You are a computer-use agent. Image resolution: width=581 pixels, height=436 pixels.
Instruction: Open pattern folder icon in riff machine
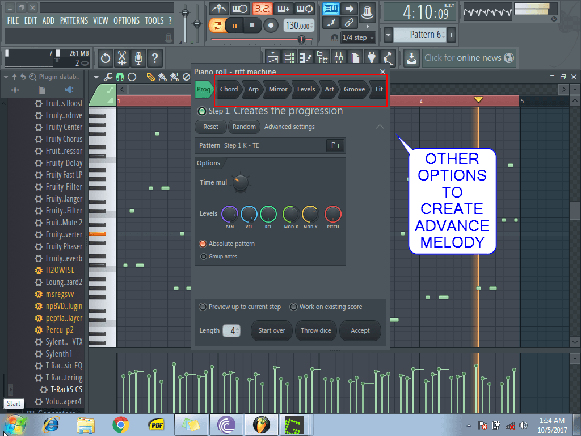(335, 145)
